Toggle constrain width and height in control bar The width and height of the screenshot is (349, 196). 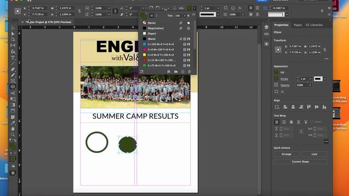80,11
